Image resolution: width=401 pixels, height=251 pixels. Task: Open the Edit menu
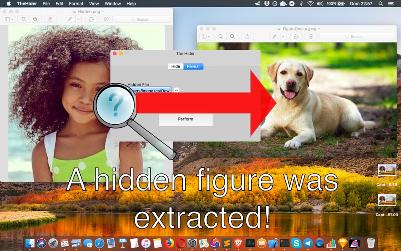(59, 3)
